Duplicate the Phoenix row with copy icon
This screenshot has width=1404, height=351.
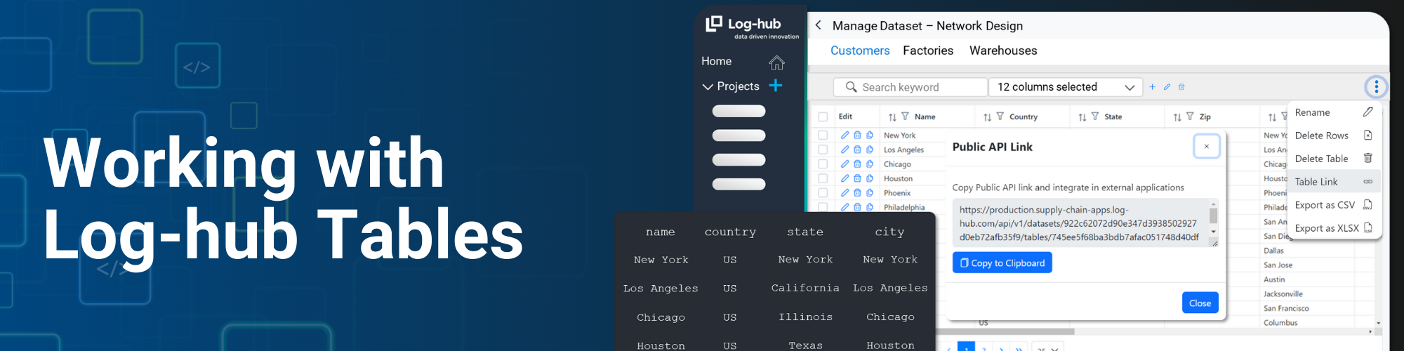[x=870, y=192]
